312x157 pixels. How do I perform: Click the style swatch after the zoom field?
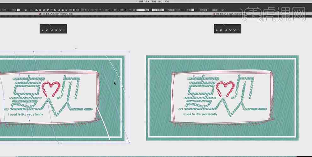pyautogui.click(x=18, y=10)
